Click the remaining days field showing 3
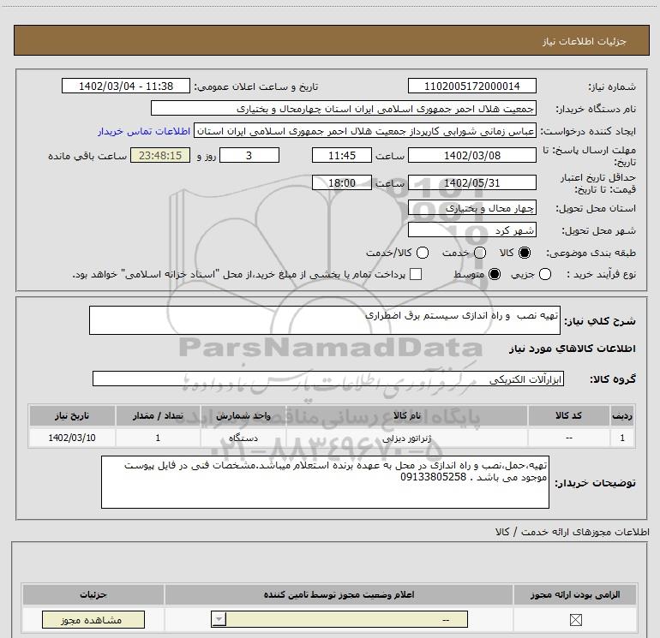This screenshot has height=638, width=660. pyautogui.click(x=249, y=155)
